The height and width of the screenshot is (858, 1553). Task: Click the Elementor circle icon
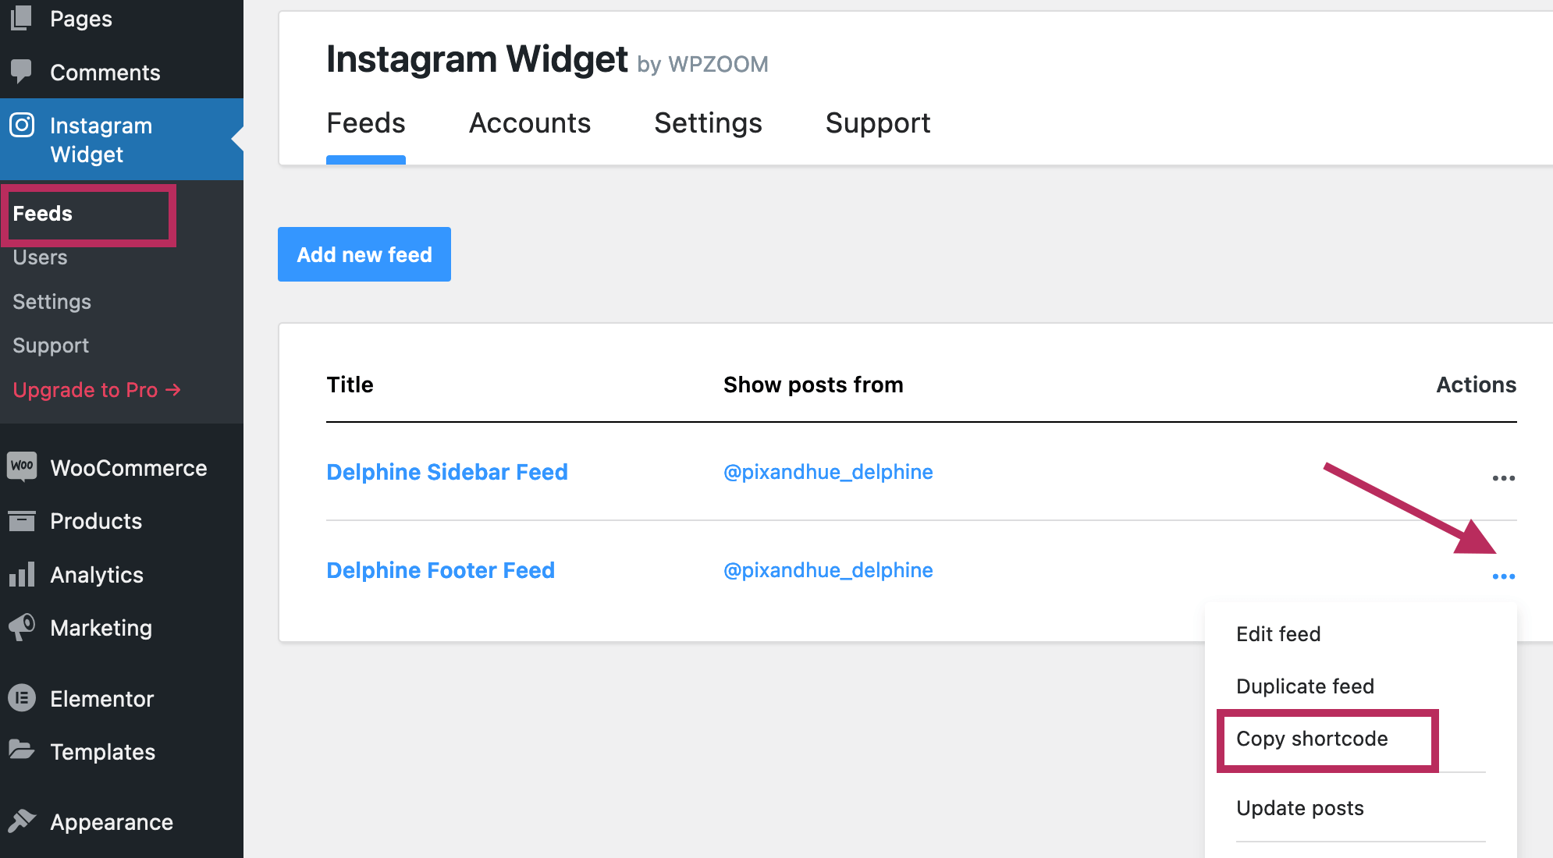pyautogui.click(x=22, y=698)
